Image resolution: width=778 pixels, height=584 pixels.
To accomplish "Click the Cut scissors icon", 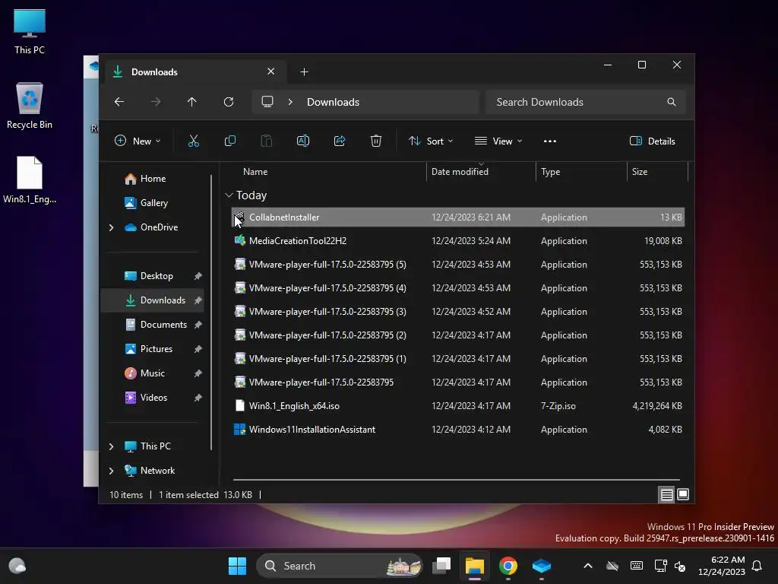I will [x=194, y=141].
